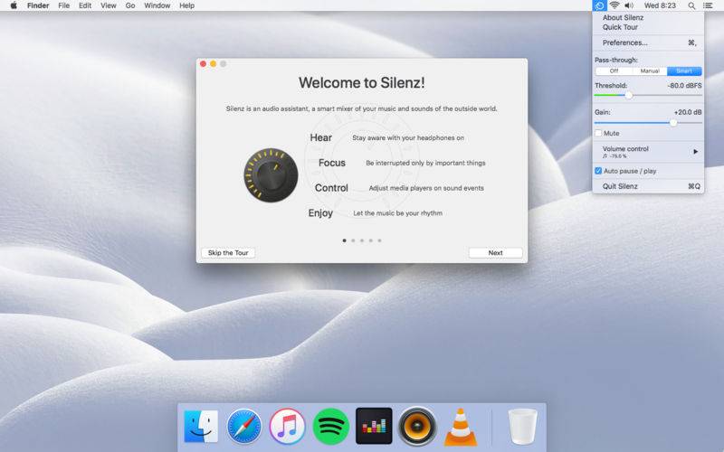
Task: Open the Deezer equalizer icon in dock
Action: click(374, 427)
